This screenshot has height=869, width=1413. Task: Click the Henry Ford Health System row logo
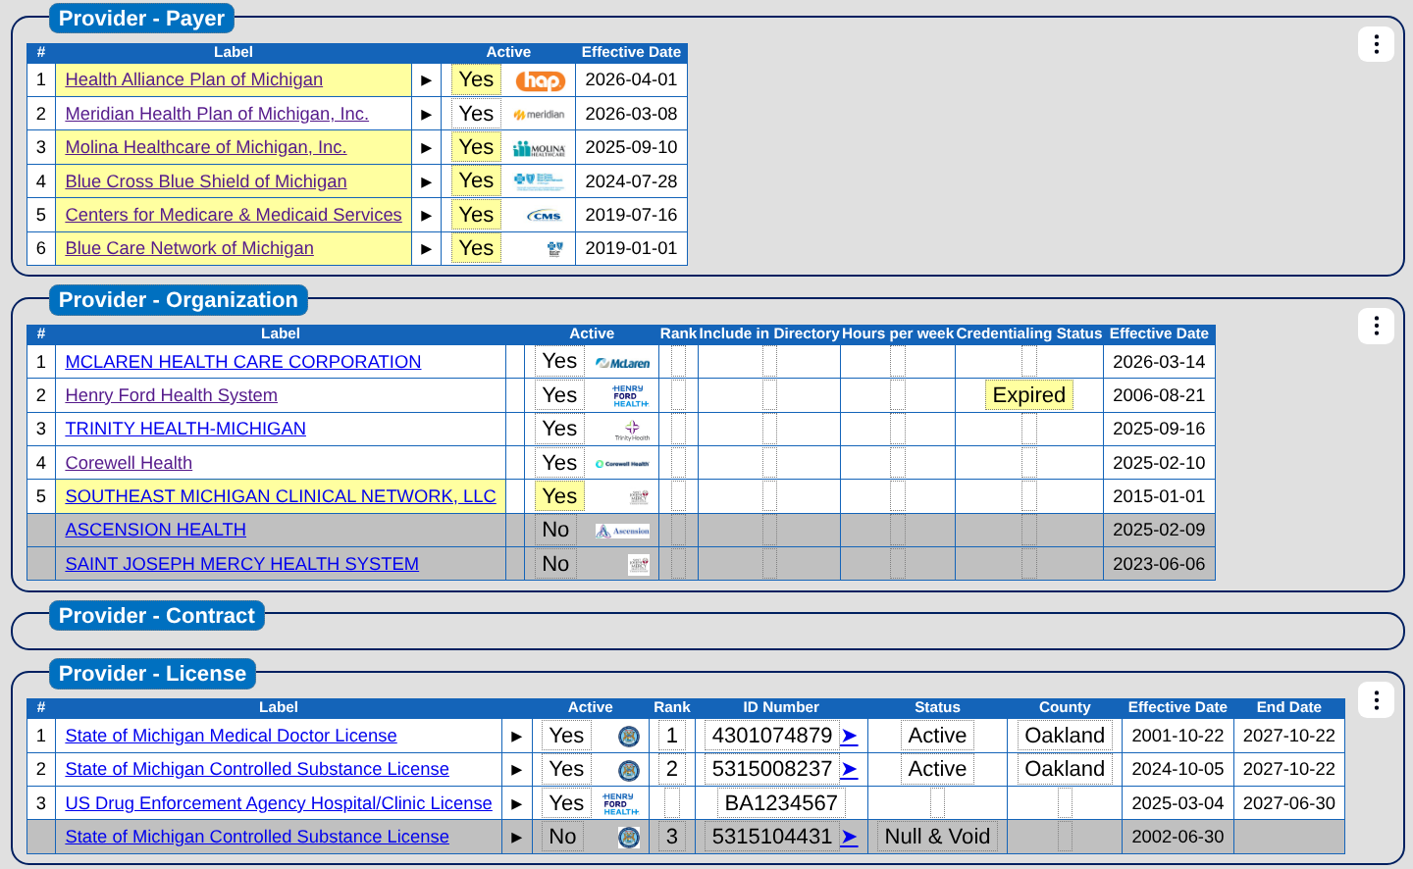628,396
